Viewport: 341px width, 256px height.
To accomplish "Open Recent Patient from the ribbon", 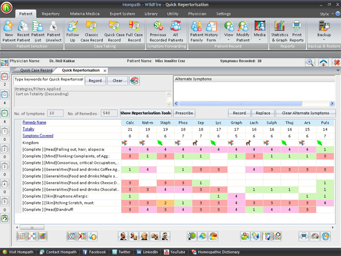I will point(23,31).
